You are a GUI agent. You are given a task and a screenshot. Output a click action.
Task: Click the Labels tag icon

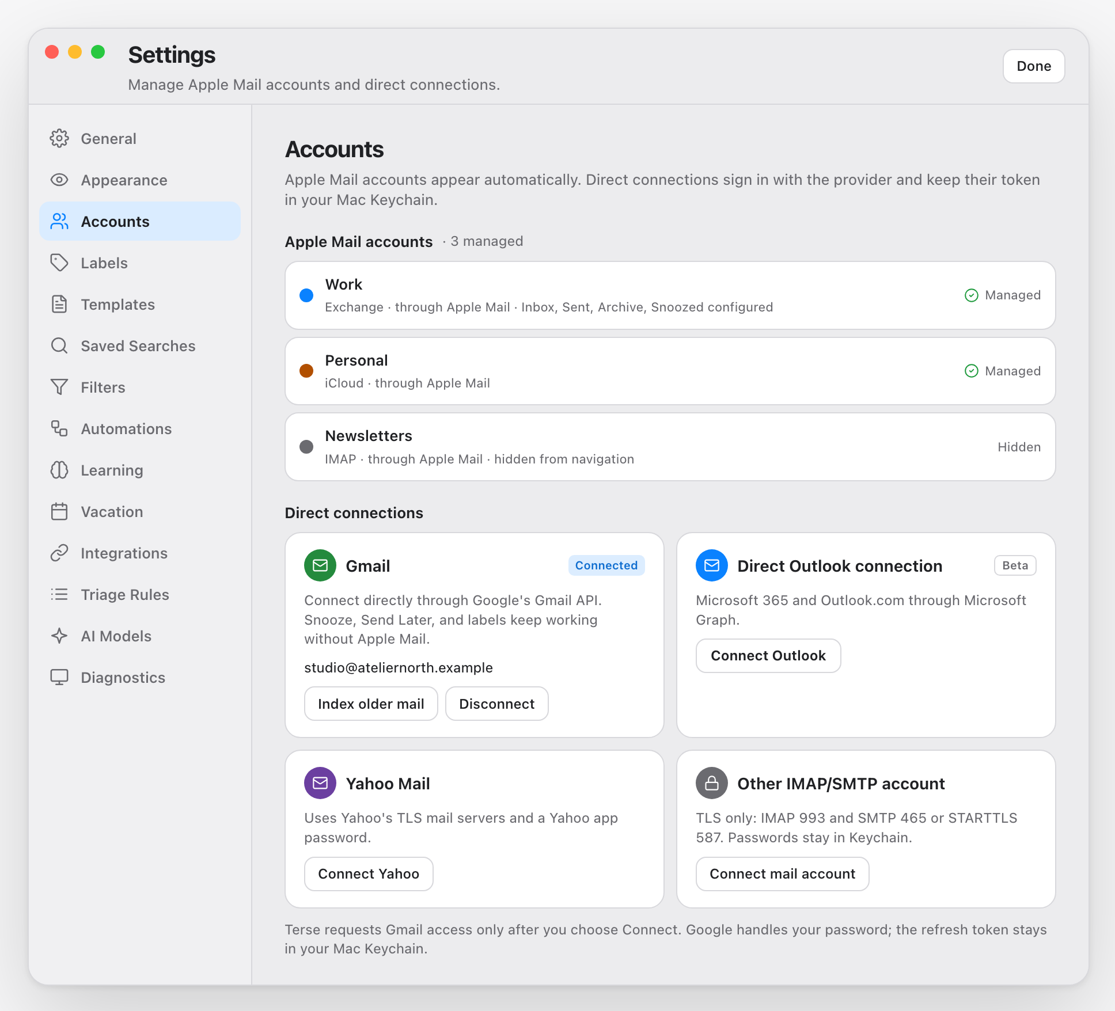point(59,263)
